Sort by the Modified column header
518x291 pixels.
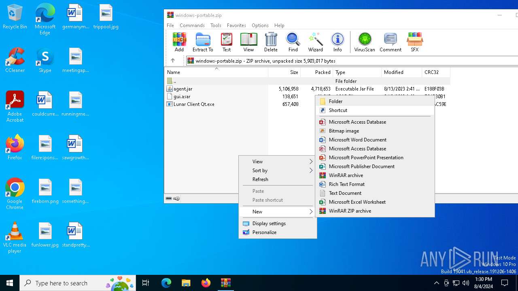pyautogui.click(x=401, y=72)
